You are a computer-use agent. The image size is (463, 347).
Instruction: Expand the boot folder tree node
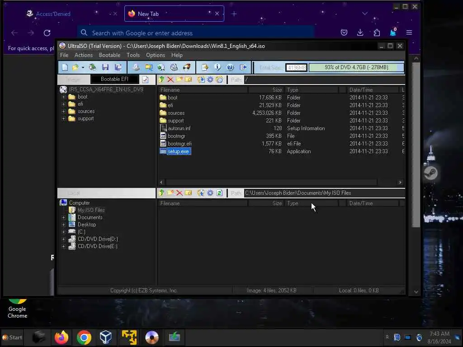click(63, 97)
